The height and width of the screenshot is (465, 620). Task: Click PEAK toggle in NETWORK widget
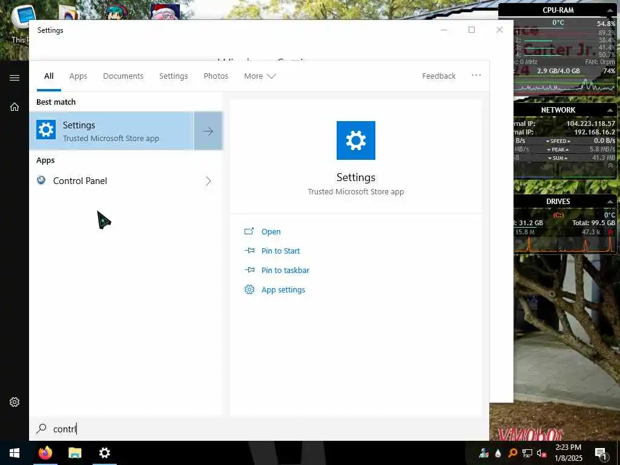[x=558, y=150]
